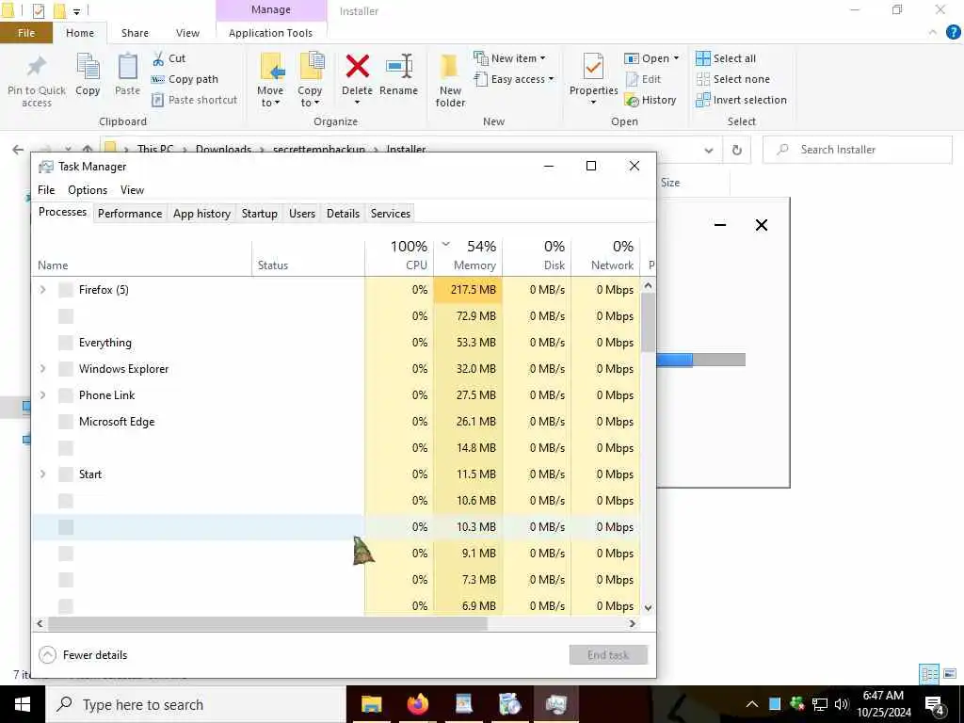Switch to the Startup tab
964x723 pixels.
(260, 214)
